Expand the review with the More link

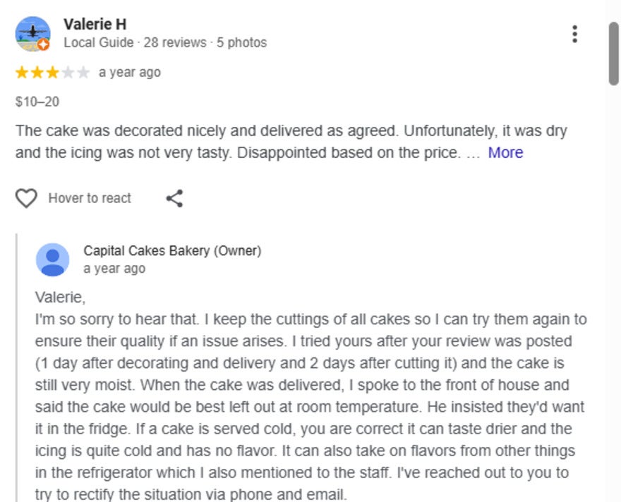pos(505,153)
